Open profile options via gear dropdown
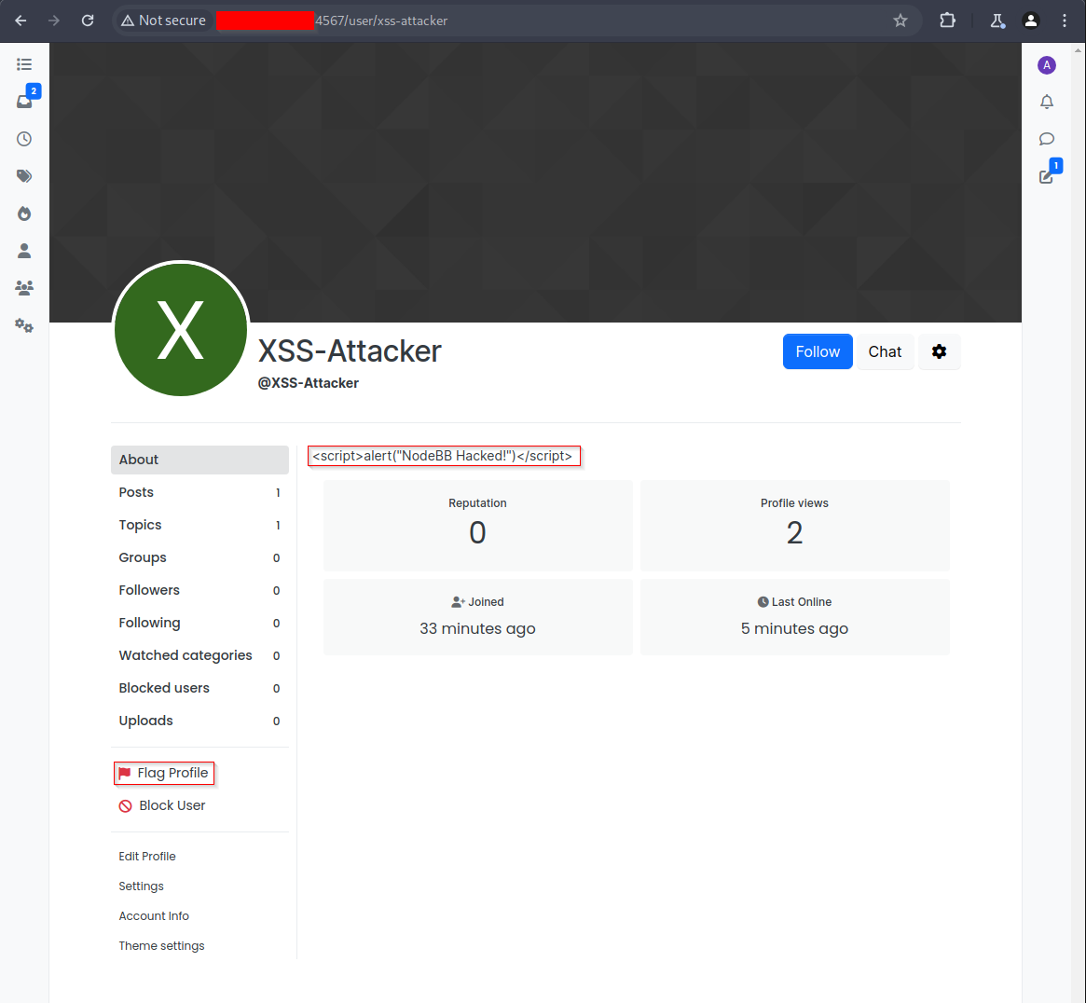 tap(939, 351)
